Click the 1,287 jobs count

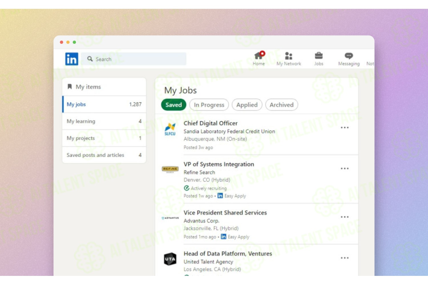135,104
